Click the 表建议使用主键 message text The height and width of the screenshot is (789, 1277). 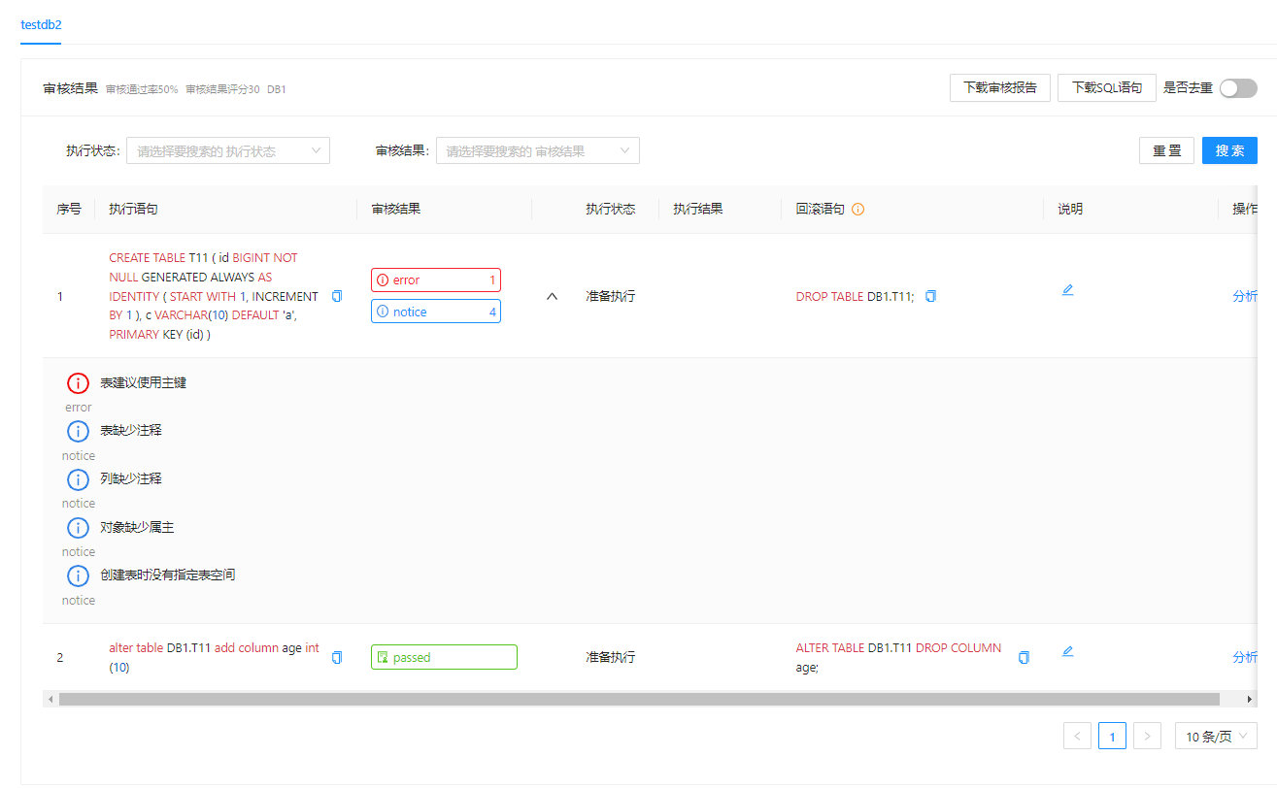point(143,383)
